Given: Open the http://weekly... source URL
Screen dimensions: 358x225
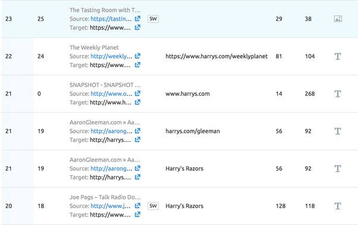Looking at the screenshot, I should (x=111, y=56).
